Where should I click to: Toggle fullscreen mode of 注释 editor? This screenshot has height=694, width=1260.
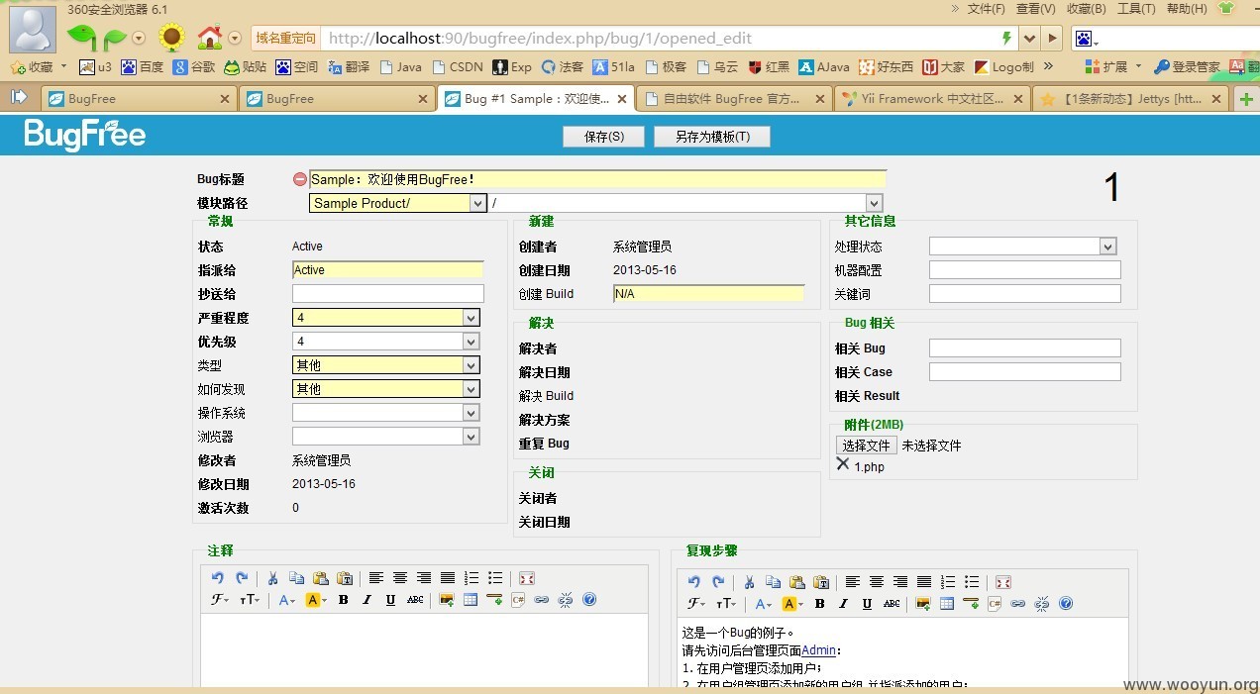point(526,578)
